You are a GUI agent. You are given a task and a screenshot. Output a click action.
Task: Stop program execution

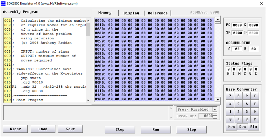tap(192, 129)
